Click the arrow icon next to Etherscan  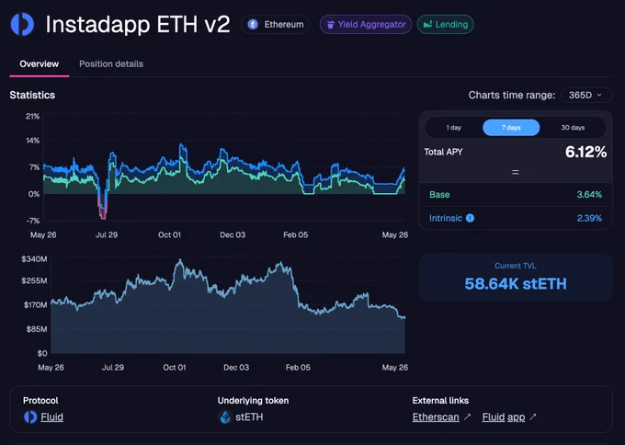(x=467, y=417)
